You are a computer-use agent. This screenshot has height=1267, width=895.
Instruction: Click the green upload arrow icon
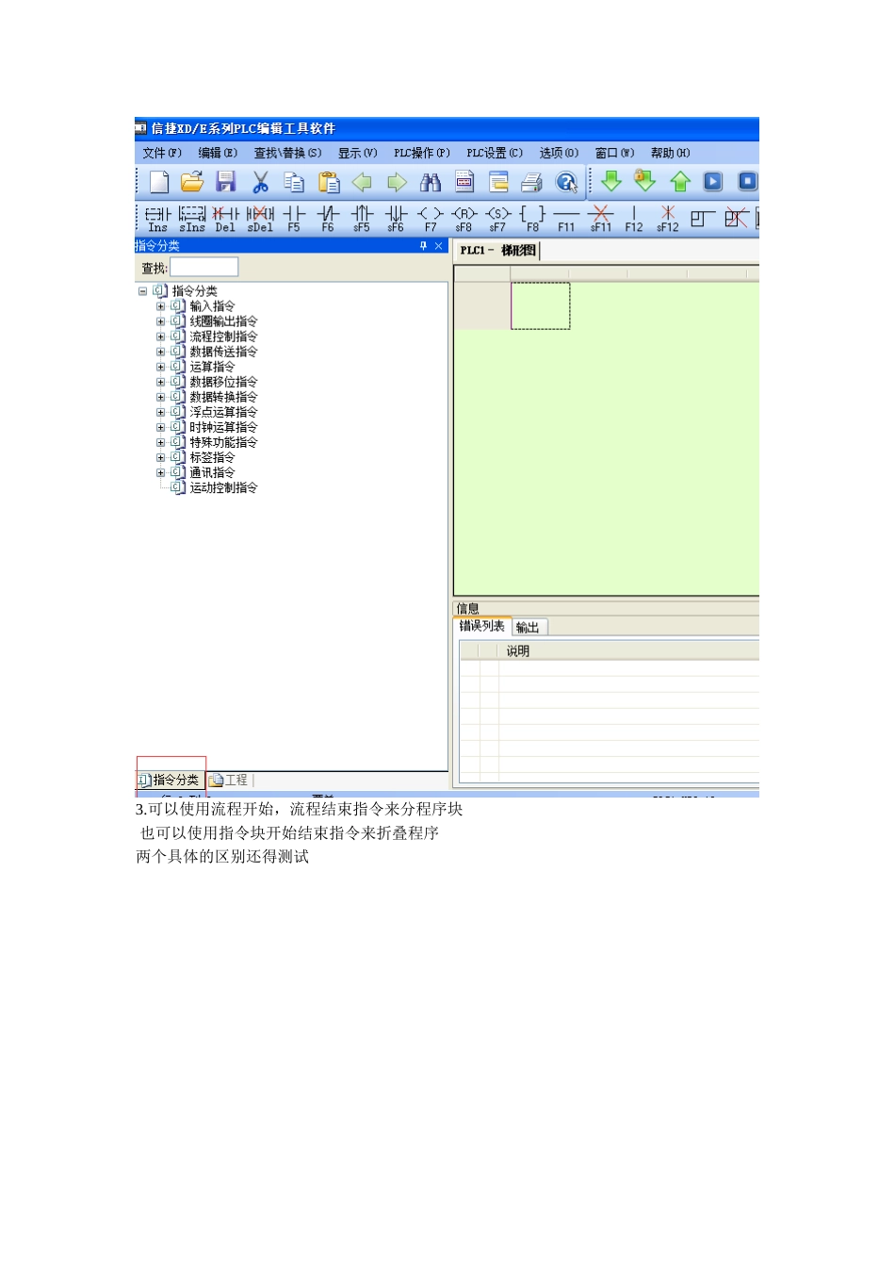[x=680, y=181]
